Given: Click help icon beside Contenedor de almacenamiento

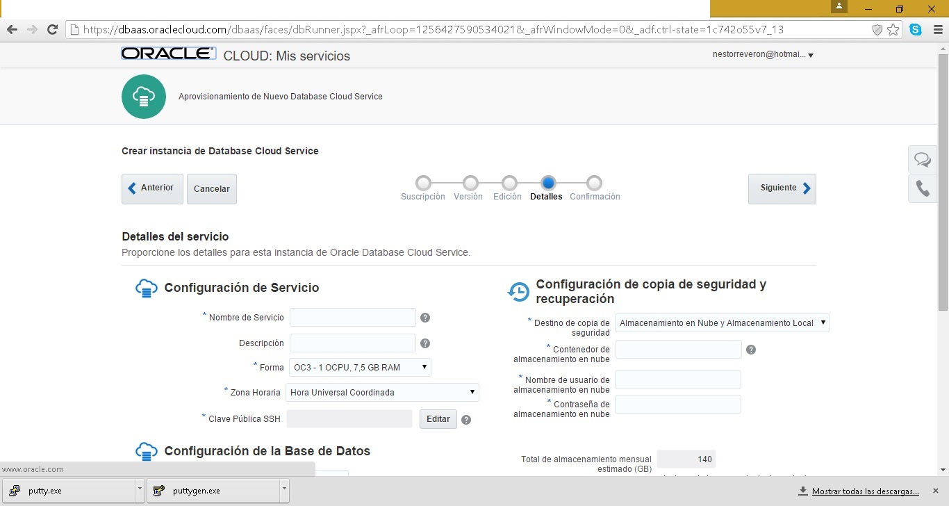Looking at the screenshot, I should [x=750, y=350].
